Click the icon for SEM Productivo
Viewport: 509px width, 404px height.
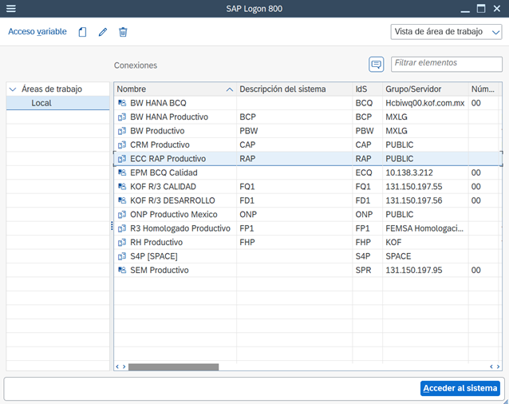click(x=122, y=270)
